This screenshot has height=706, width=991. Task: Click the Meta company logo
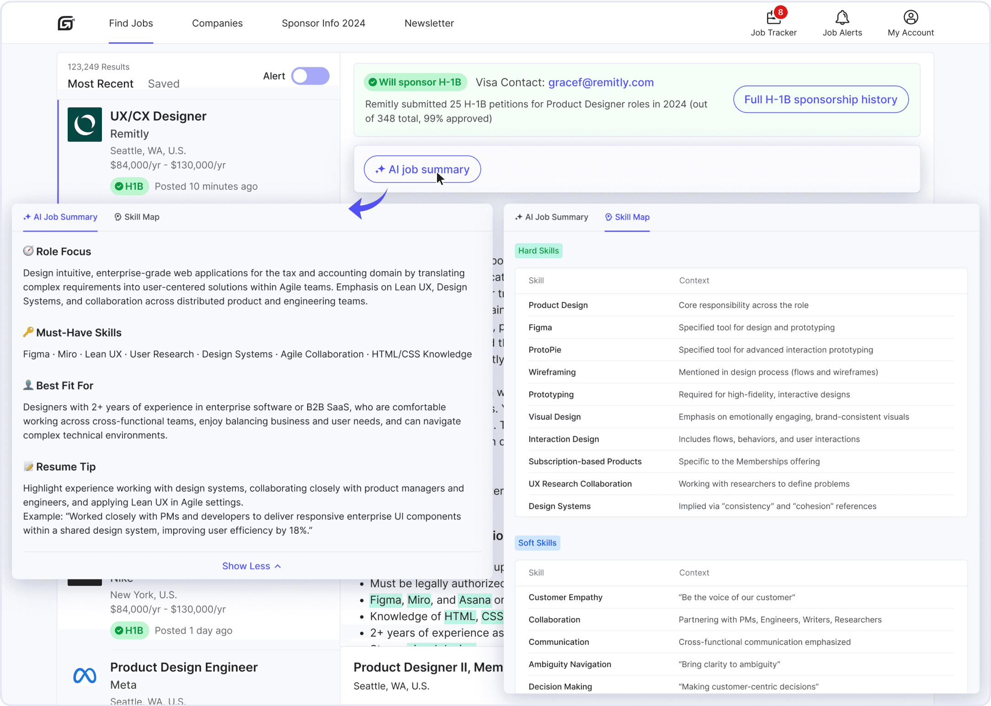85,675
